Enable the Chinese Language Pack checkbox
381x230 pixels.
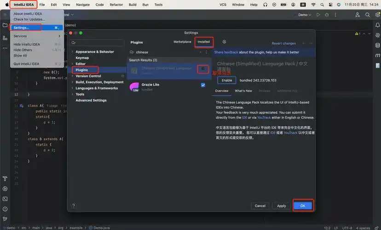coord(203,69)
